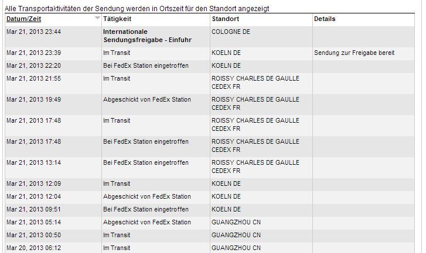Select the 'Im Transit' entry at 21:55

coord(117,78)
